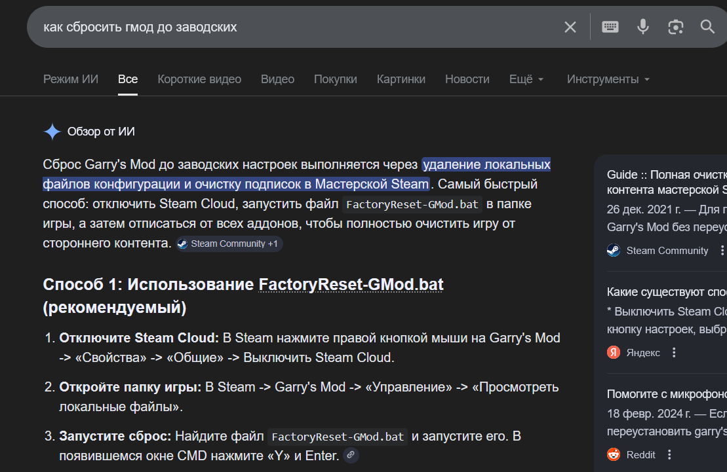Open the Ещё dropdown
The height and width of the screenshot is (472, 727).
point(526,79)
